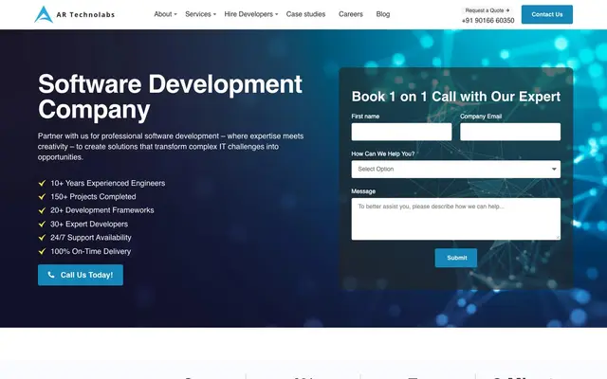607x379 pixels.
Task: Click the How Can We Help You? label
Action: pyautogui.click(x=383, y=153)
